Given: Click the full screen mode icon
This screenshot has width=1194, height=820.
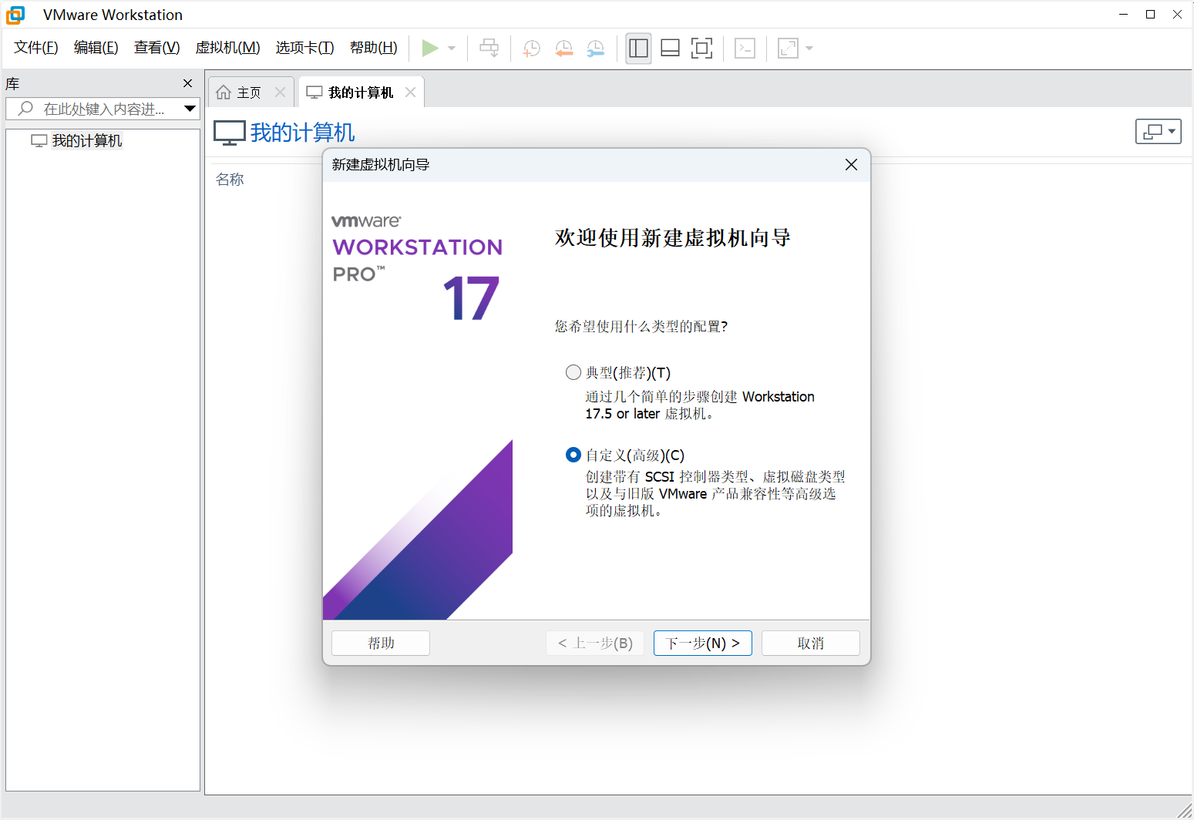Looking at the screenshot, I should (x=701, y=49).
